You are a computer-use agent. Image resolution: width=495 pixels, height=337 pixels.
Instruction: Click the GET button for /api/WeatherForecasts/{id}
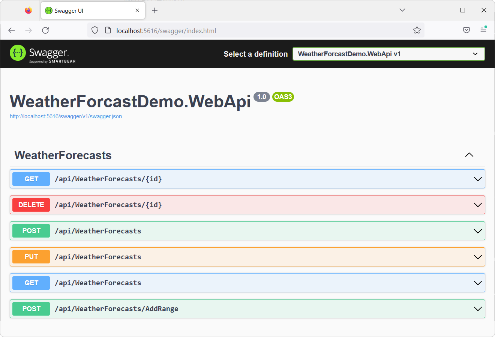click(31, 179)
